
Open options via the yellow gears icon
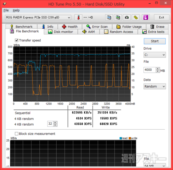pyautogui.click(x=136, y=18)
